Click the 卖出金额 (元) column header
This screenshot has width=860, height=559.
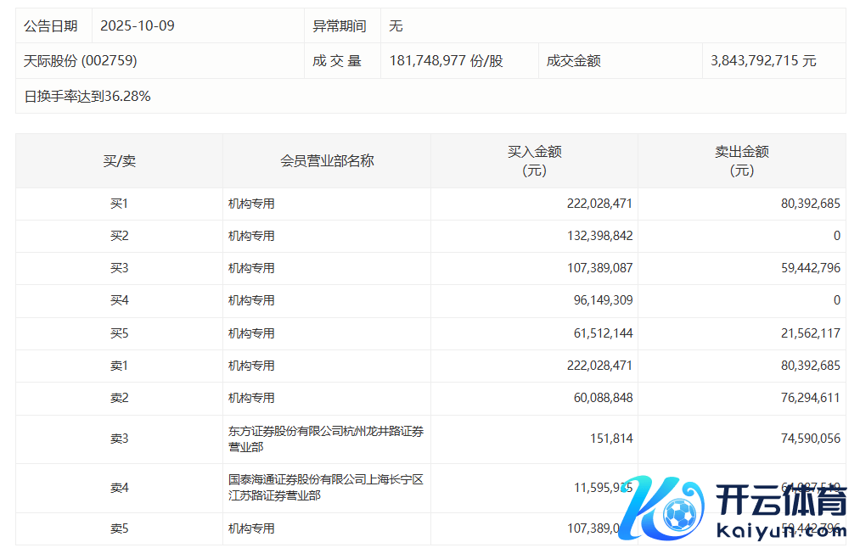point(741,161)
